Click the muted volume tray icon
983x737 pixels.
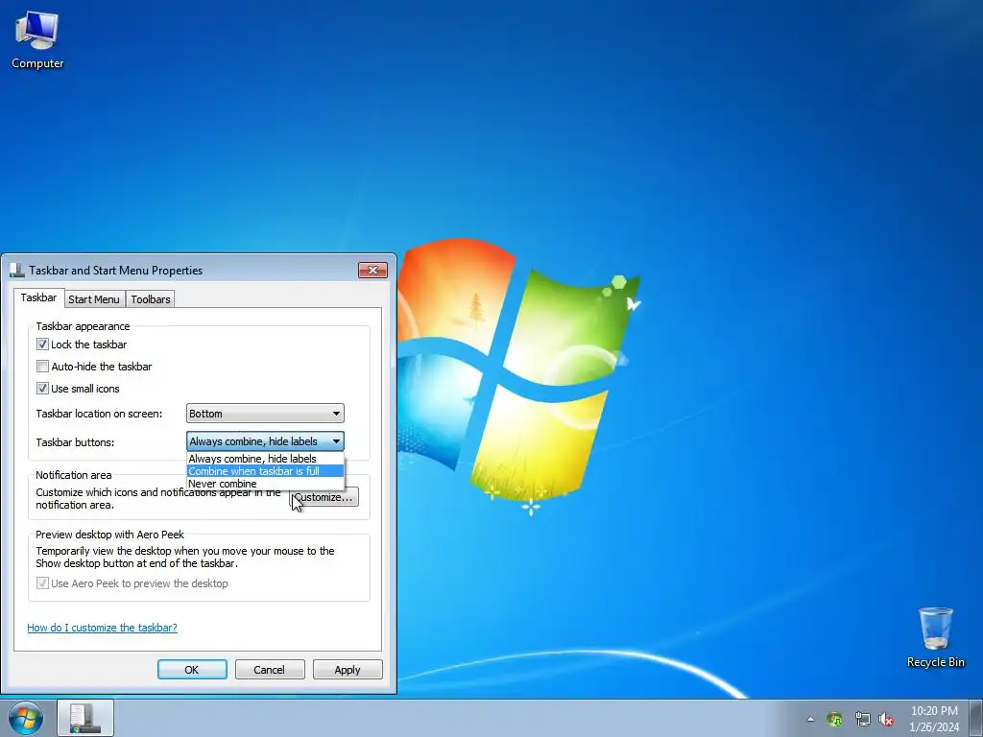(x=886, y=719)
